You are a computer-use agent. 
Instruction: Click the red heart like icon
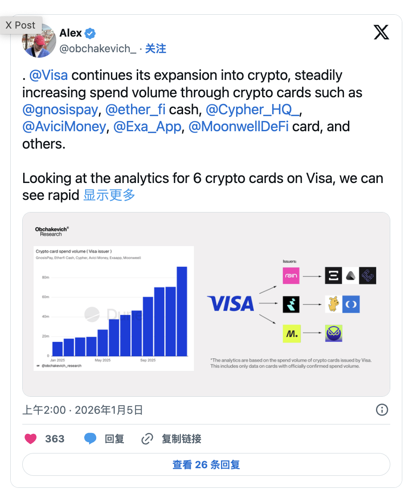[30, 439]
